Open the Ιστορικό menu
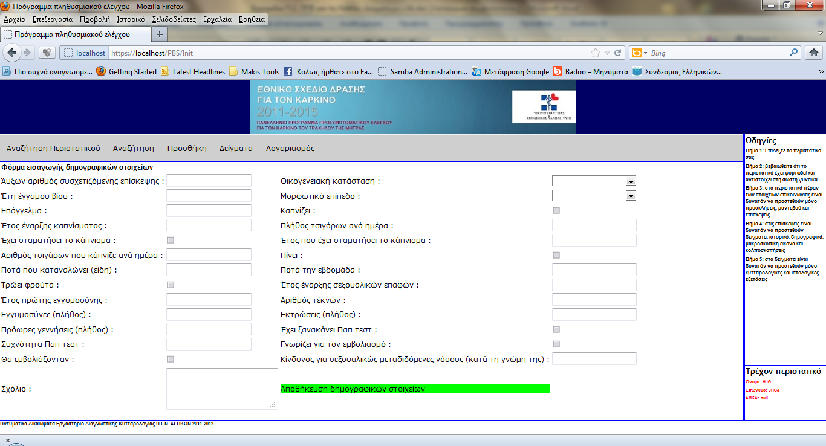The height and width of the screenshot is (446, 826). coord(131,19)
